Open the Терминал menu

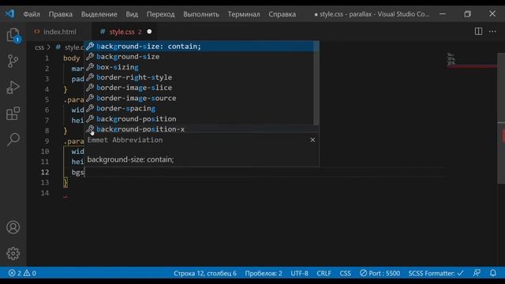click(244, 14)
